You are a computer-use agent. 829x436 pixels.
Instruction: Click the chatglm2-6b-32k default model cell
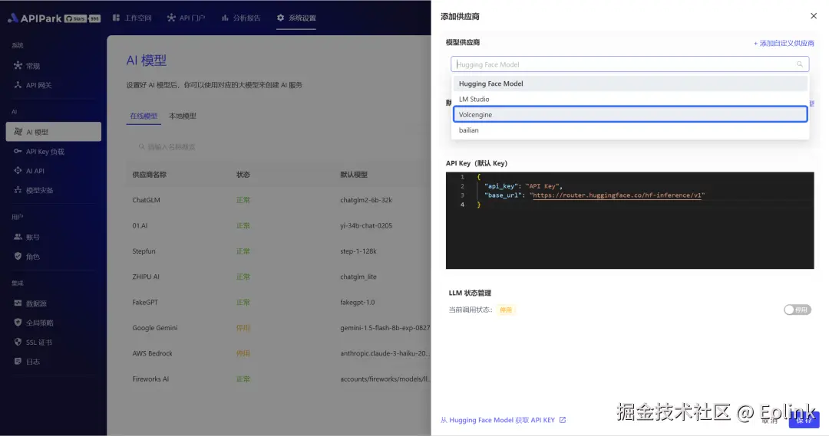tap(366, 200)
